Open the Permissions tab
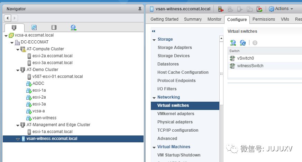 264,19
